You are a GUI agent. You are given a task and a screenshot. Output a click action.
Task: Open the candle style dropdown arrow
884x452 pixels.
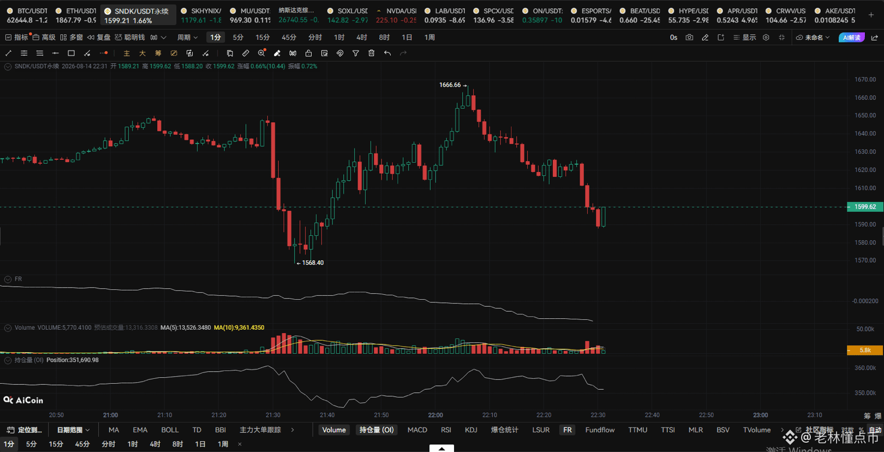pyautogui.click(x=164, y=38)
